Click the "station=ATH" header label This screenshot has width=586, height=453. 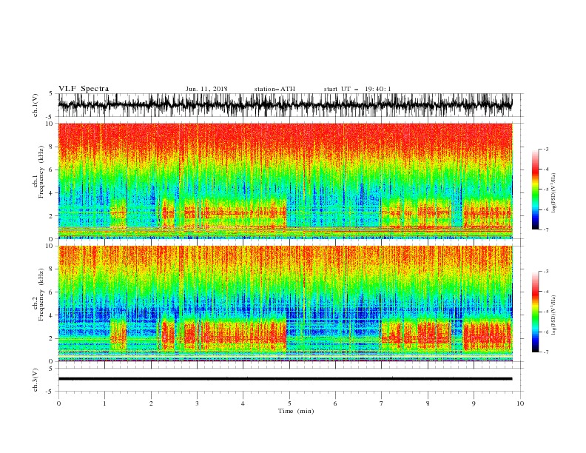(x=275, y=89)
